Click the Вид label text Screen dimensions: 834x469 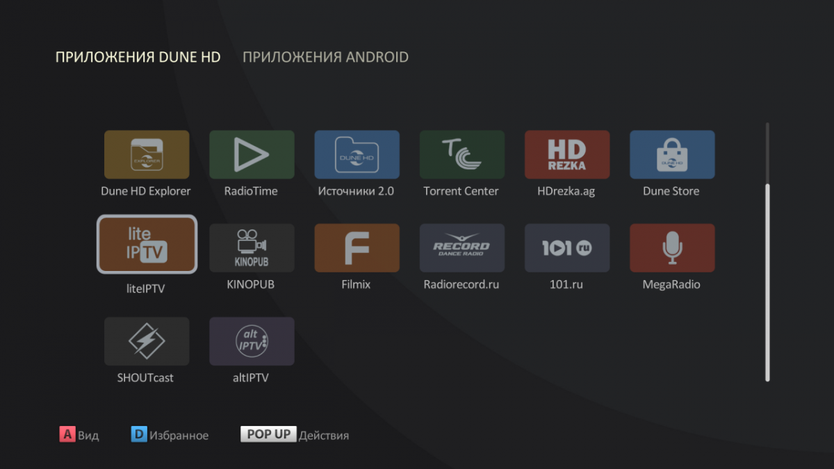(88, 436)
